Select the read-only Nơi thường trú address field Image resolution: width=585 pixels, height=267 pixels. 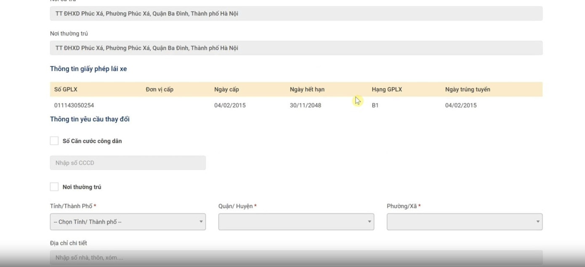pyautogui.click(x=296, y=48)
